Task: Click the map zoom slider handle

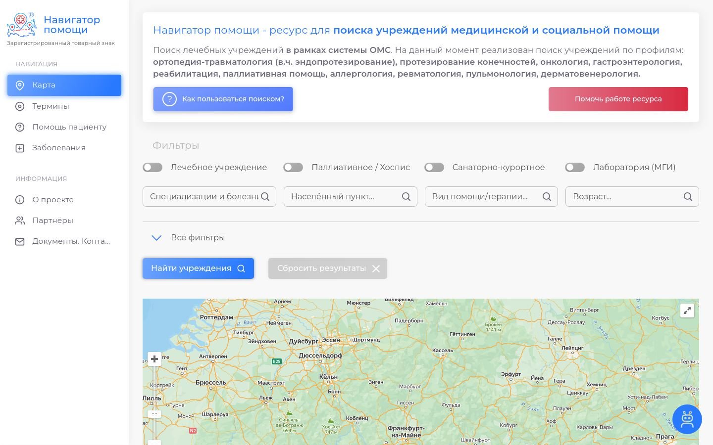Action: 154,414
